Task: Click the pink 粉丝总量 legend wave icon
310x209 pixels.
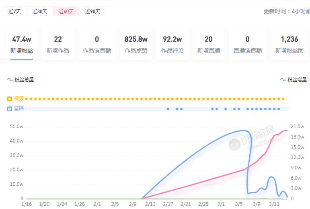Action: click(x=10, y=80)
